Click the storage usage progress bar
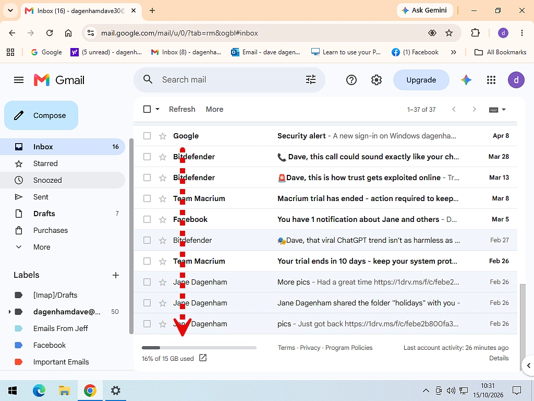 point(199,348)
